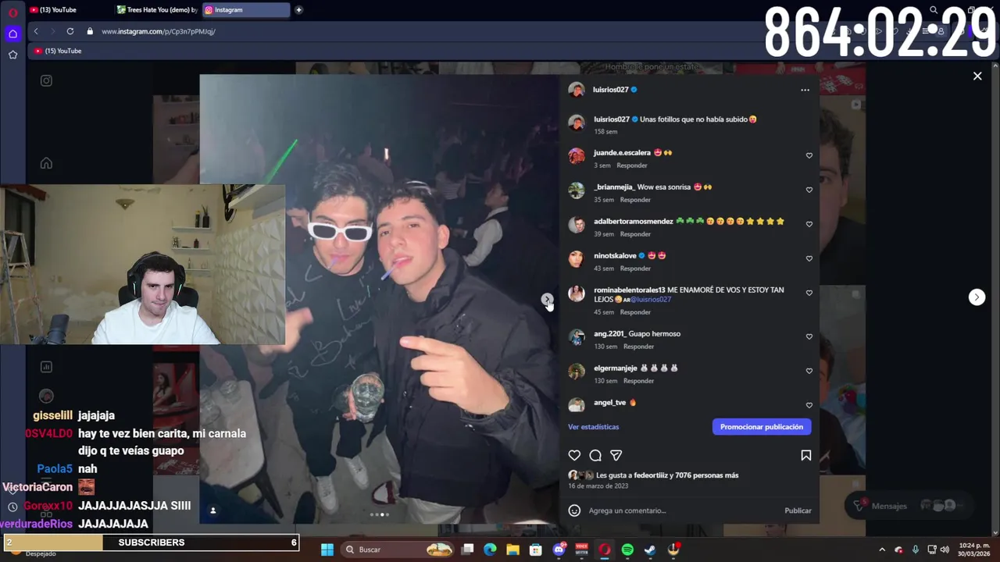Click the taskbar volume speaker icon

(x=945, y=550)
